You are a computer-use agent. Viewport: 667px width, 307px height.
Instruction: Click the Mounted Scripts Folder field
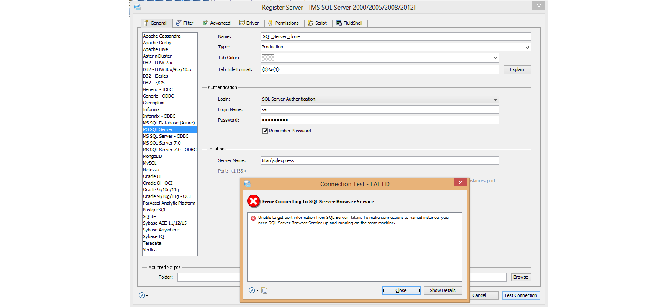pos(208,277)
